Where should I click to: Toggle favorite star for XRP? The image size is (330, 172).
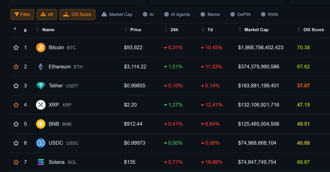(x=16, y=105)
